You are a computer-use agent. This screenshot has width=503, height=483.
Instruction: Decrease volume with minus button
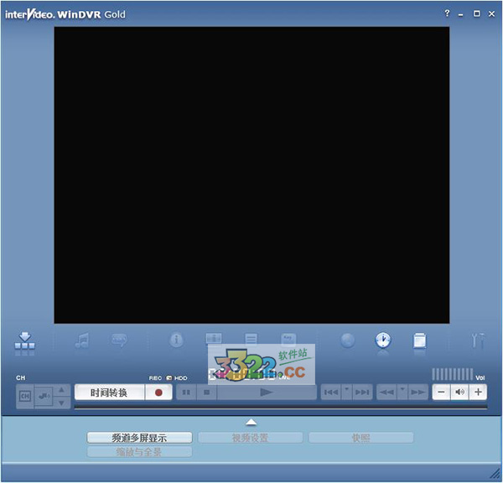click(x=442, y=392)
